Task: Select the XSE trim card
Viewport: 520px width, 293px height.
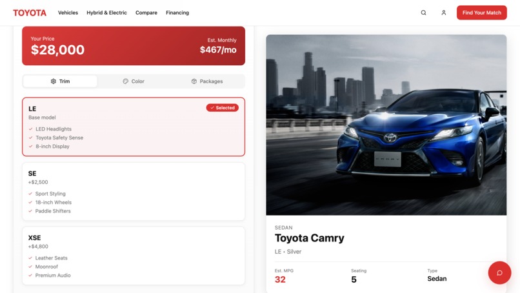Action: (x=134, y=256)
